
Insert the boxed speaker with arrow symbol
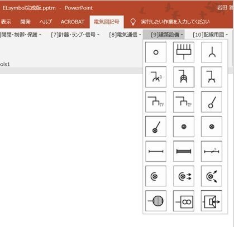tap(212, 201)
